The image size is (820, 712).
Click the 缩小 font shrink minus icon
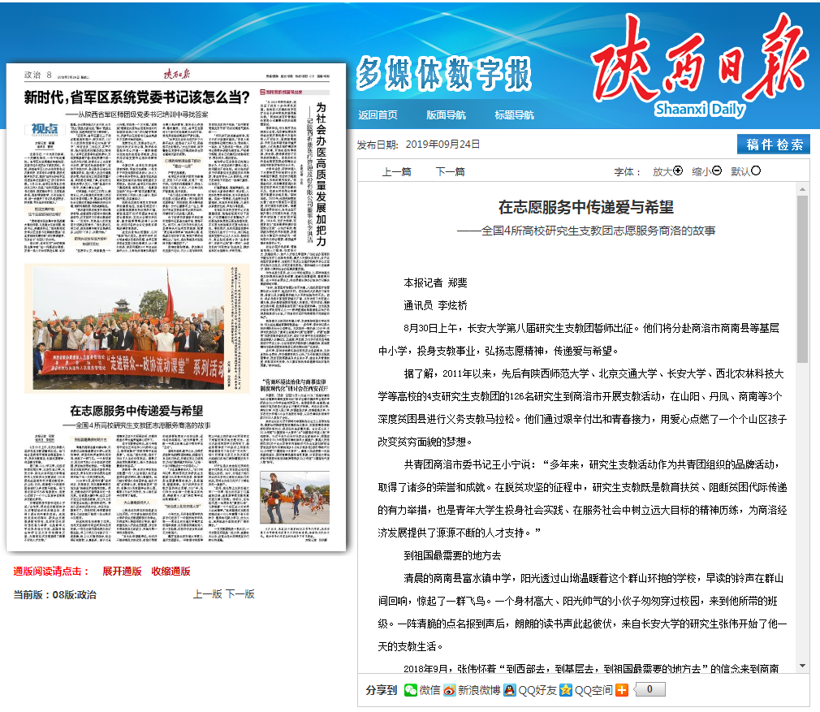717,171
